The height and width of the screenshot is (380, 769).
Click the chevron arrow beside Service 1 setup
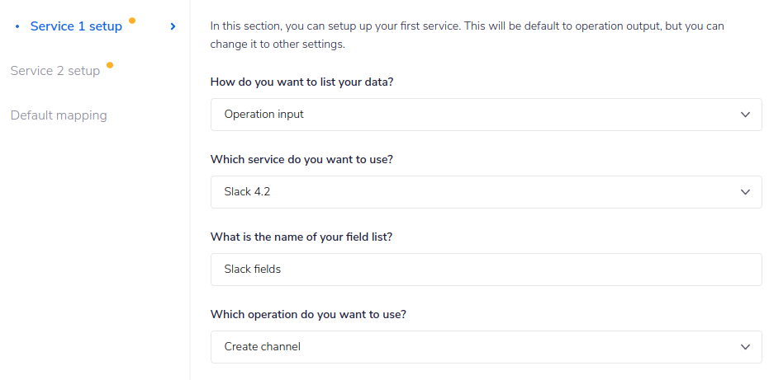point(173,26)
